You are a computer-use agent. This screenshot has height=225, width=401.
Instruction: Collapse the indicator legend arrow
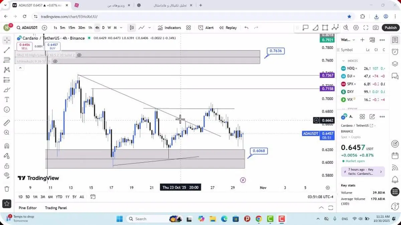20,68
